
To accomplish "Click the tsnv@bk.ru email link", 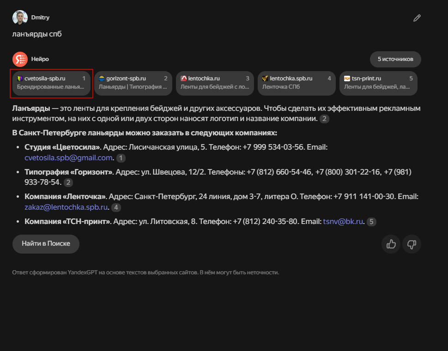I will (x=343, y=221).
